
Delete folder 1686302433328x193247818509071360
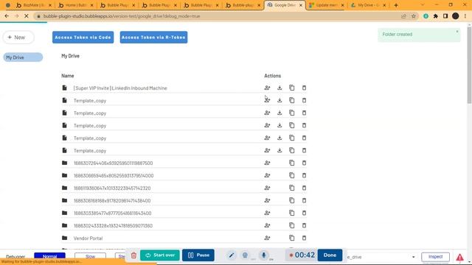304,225
